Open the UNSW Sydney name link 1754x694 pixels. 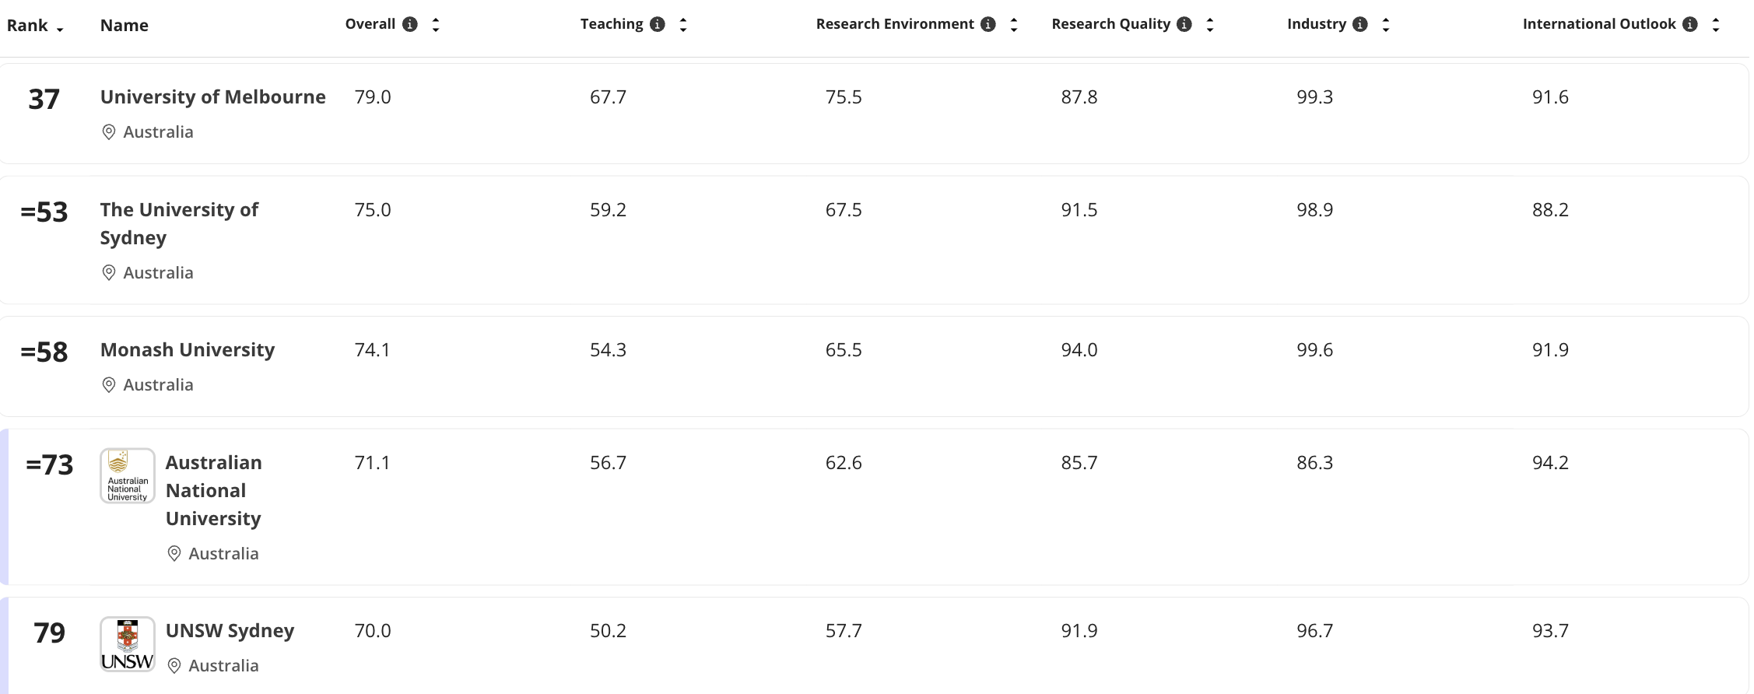point(230,631)
